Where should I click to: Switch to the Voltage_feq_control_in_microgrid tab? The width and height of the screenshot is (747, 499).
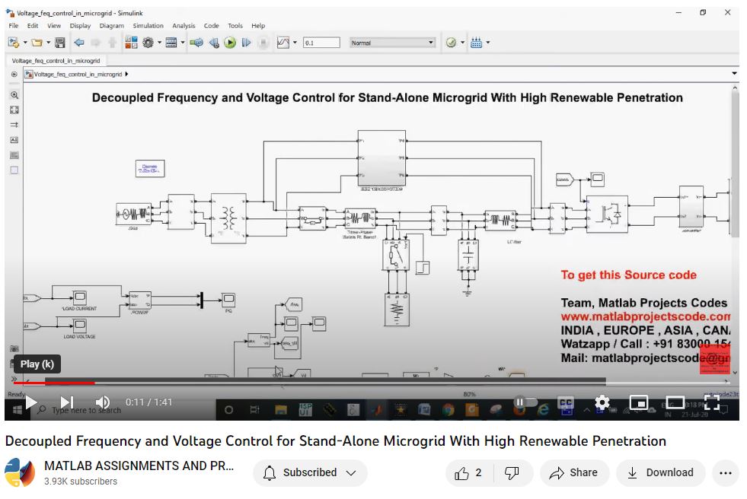[x=56, y=60]
